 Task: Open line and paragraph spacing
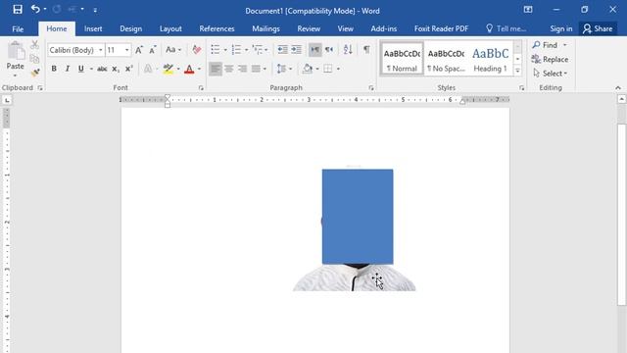click(281, 69)
